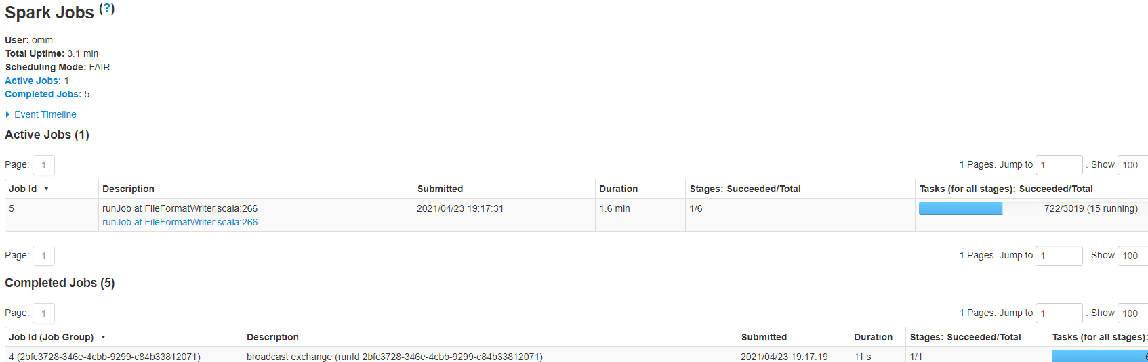Sort active jobs by Duration column header

click(618, 189)
